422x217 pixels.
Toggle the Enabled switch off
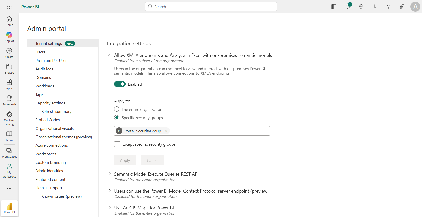120,84
